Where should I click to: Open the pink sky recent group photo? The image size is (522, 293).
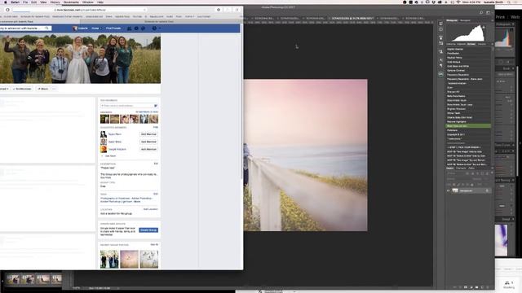coord(129,259)
